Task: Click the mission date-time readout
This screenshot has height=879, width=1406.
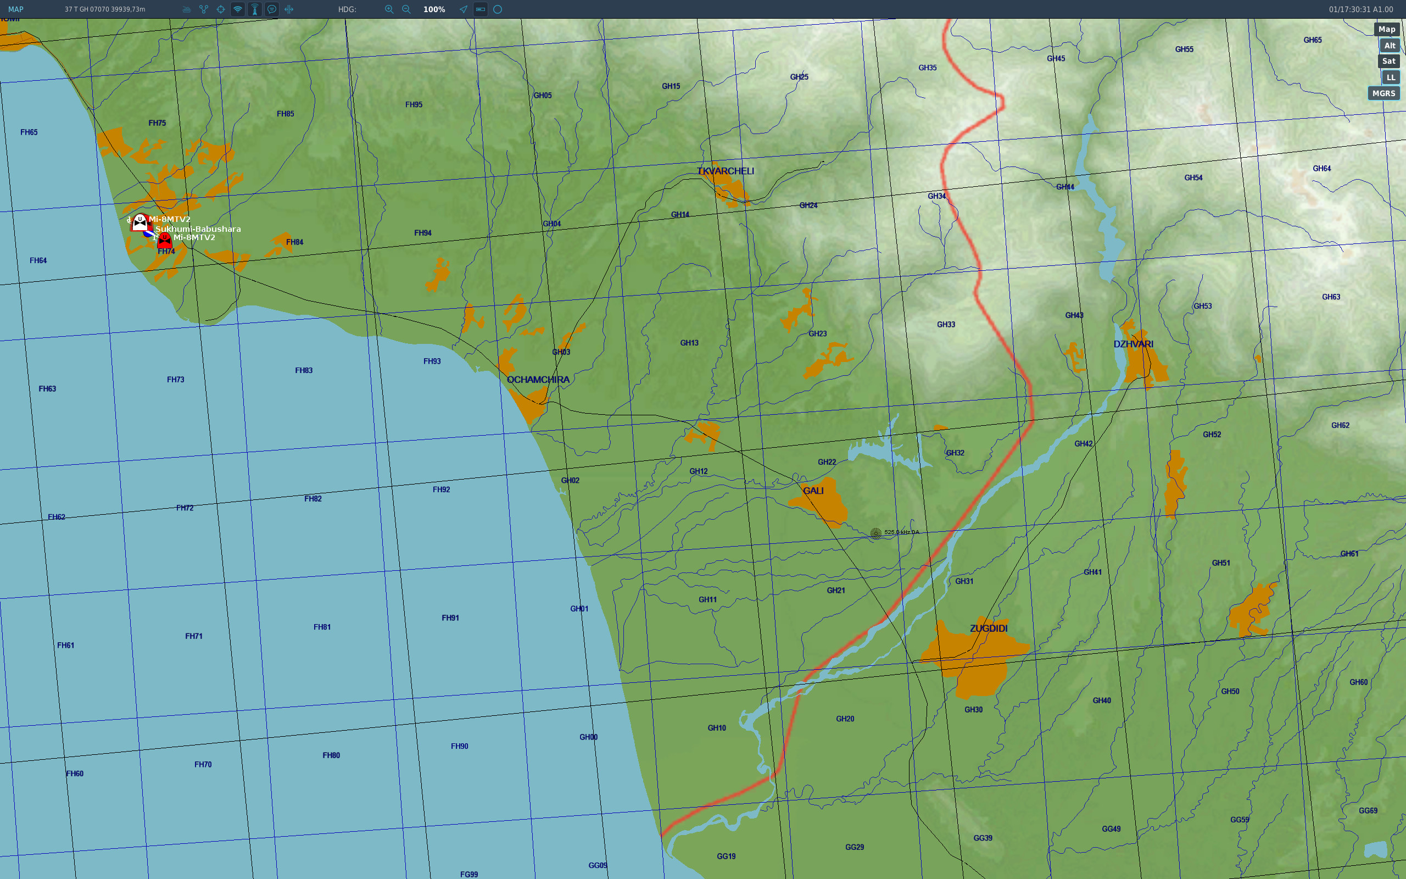Action: [x=1360, y=9]
